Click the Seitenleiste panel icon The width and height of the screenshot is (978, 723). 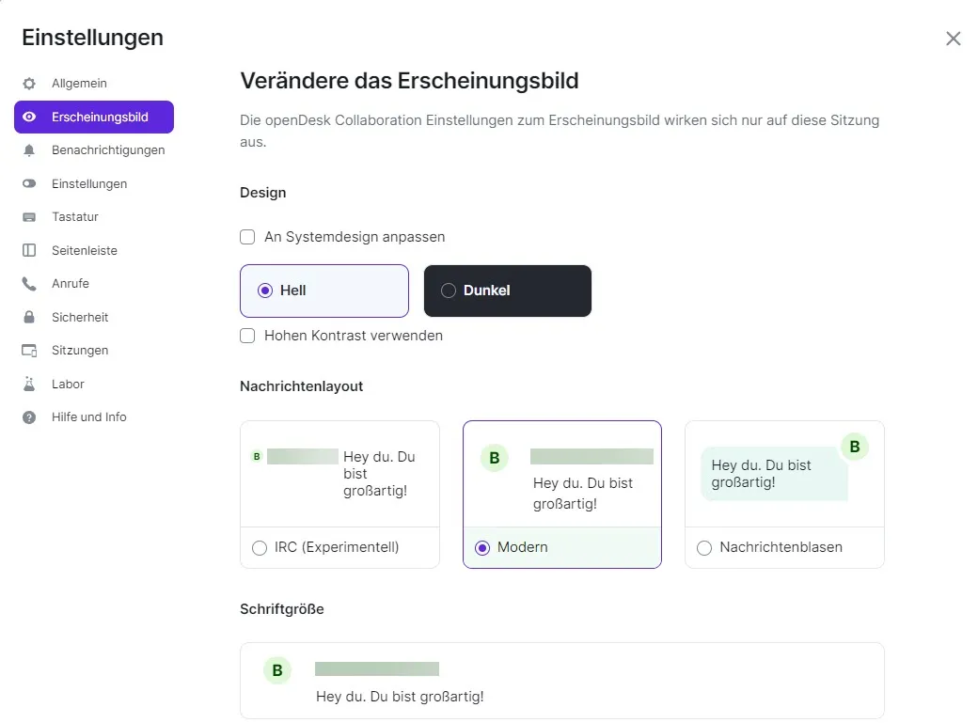(29, 250)
